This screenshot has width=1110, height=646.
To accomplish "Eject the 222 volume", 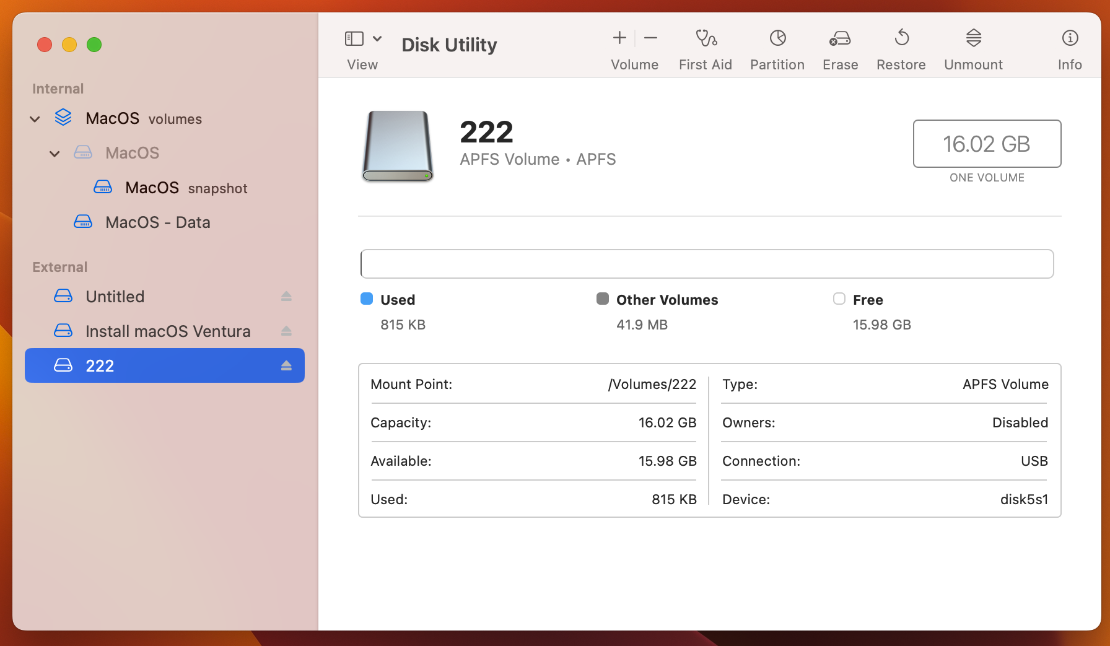I will pyautogui.click(x=286, y=366).
